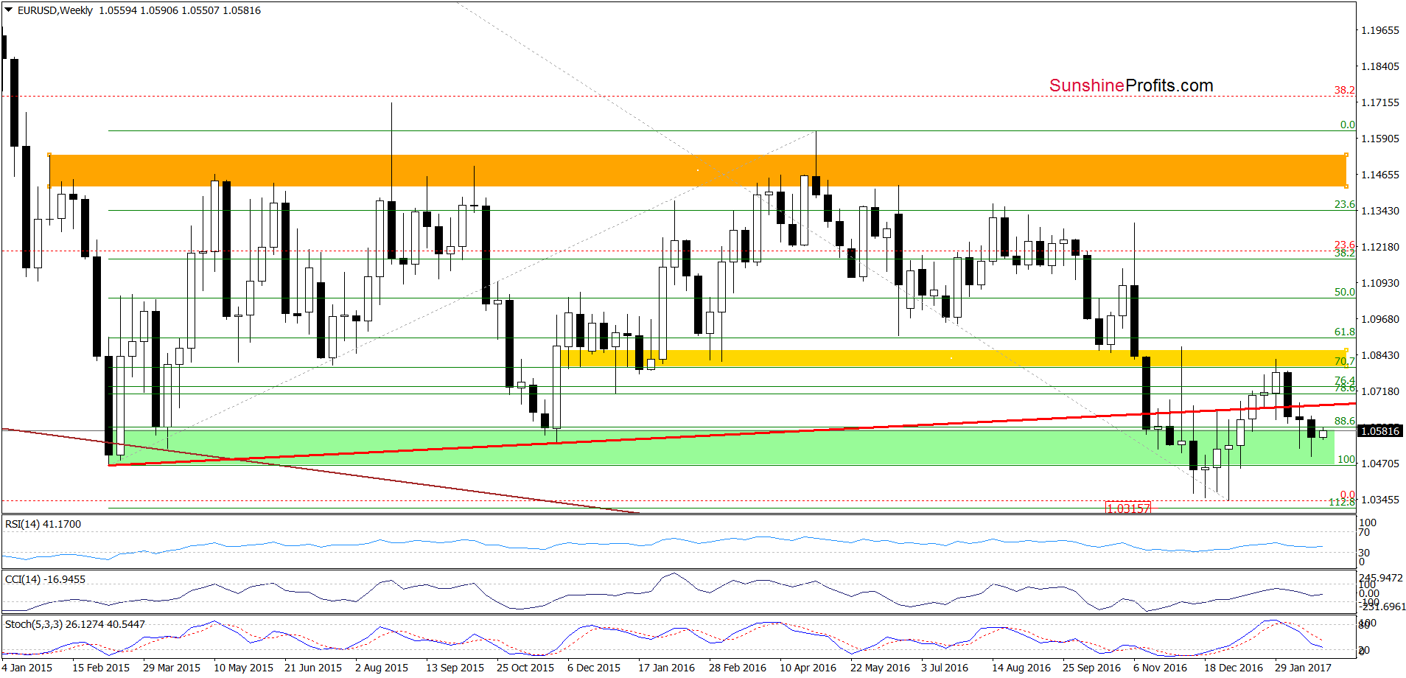Screen dimensions: 1406x678
Task: Click the 1.03455 price axis label
Action: 1379,500
